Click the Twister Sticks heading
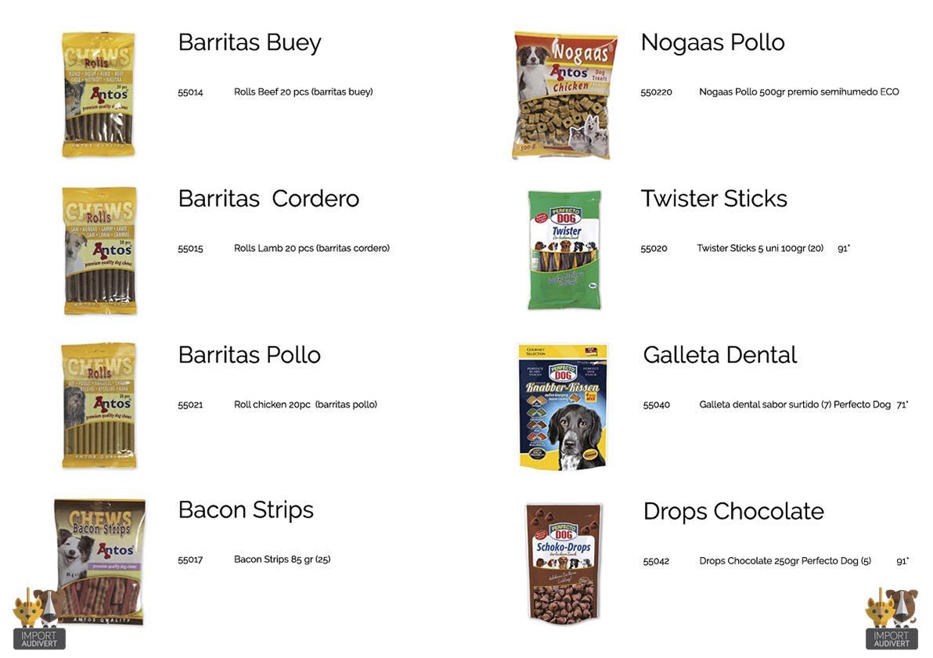This screenshot has width=933, height=658. (713, 199)
